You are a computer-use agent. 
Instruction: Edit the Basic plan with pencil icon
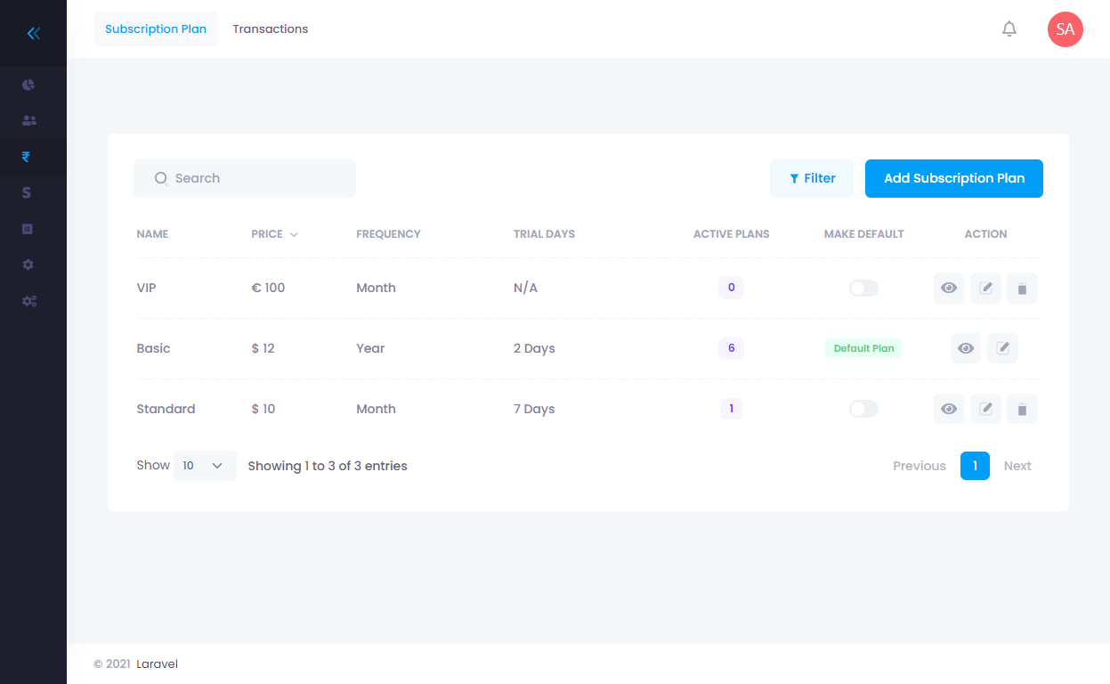click(1002, 348)
